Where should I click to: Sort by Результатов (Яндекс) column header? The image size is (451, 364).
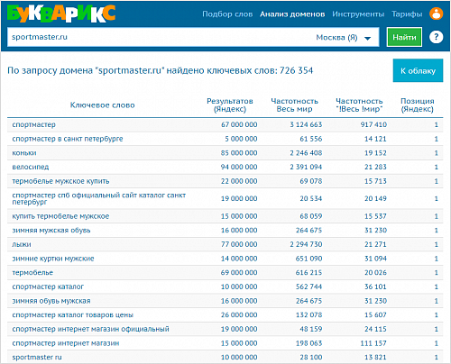(230, 105)
